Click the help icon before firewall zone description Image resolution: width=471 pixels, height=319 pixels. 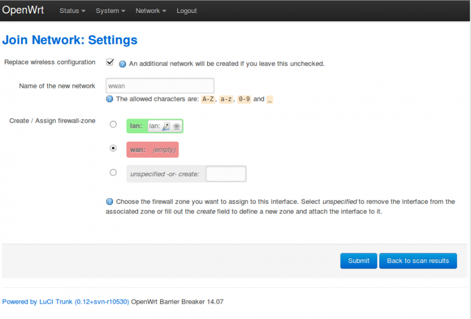(x=110, y=201)
